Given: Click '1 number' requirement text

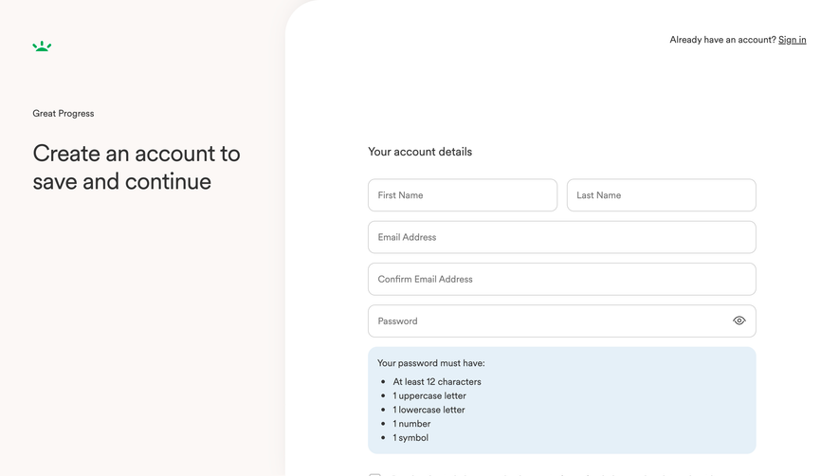Looking at the screenshot, I should click(411, 424).
